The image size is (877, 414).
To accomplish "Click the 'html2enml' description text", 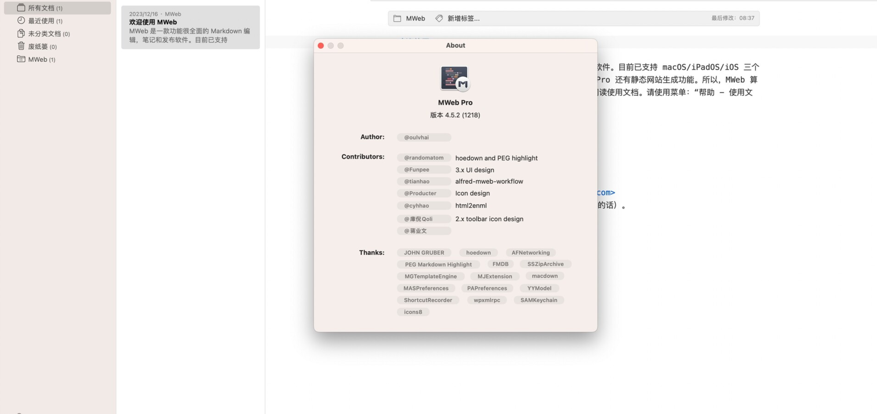I will point(471,206).
